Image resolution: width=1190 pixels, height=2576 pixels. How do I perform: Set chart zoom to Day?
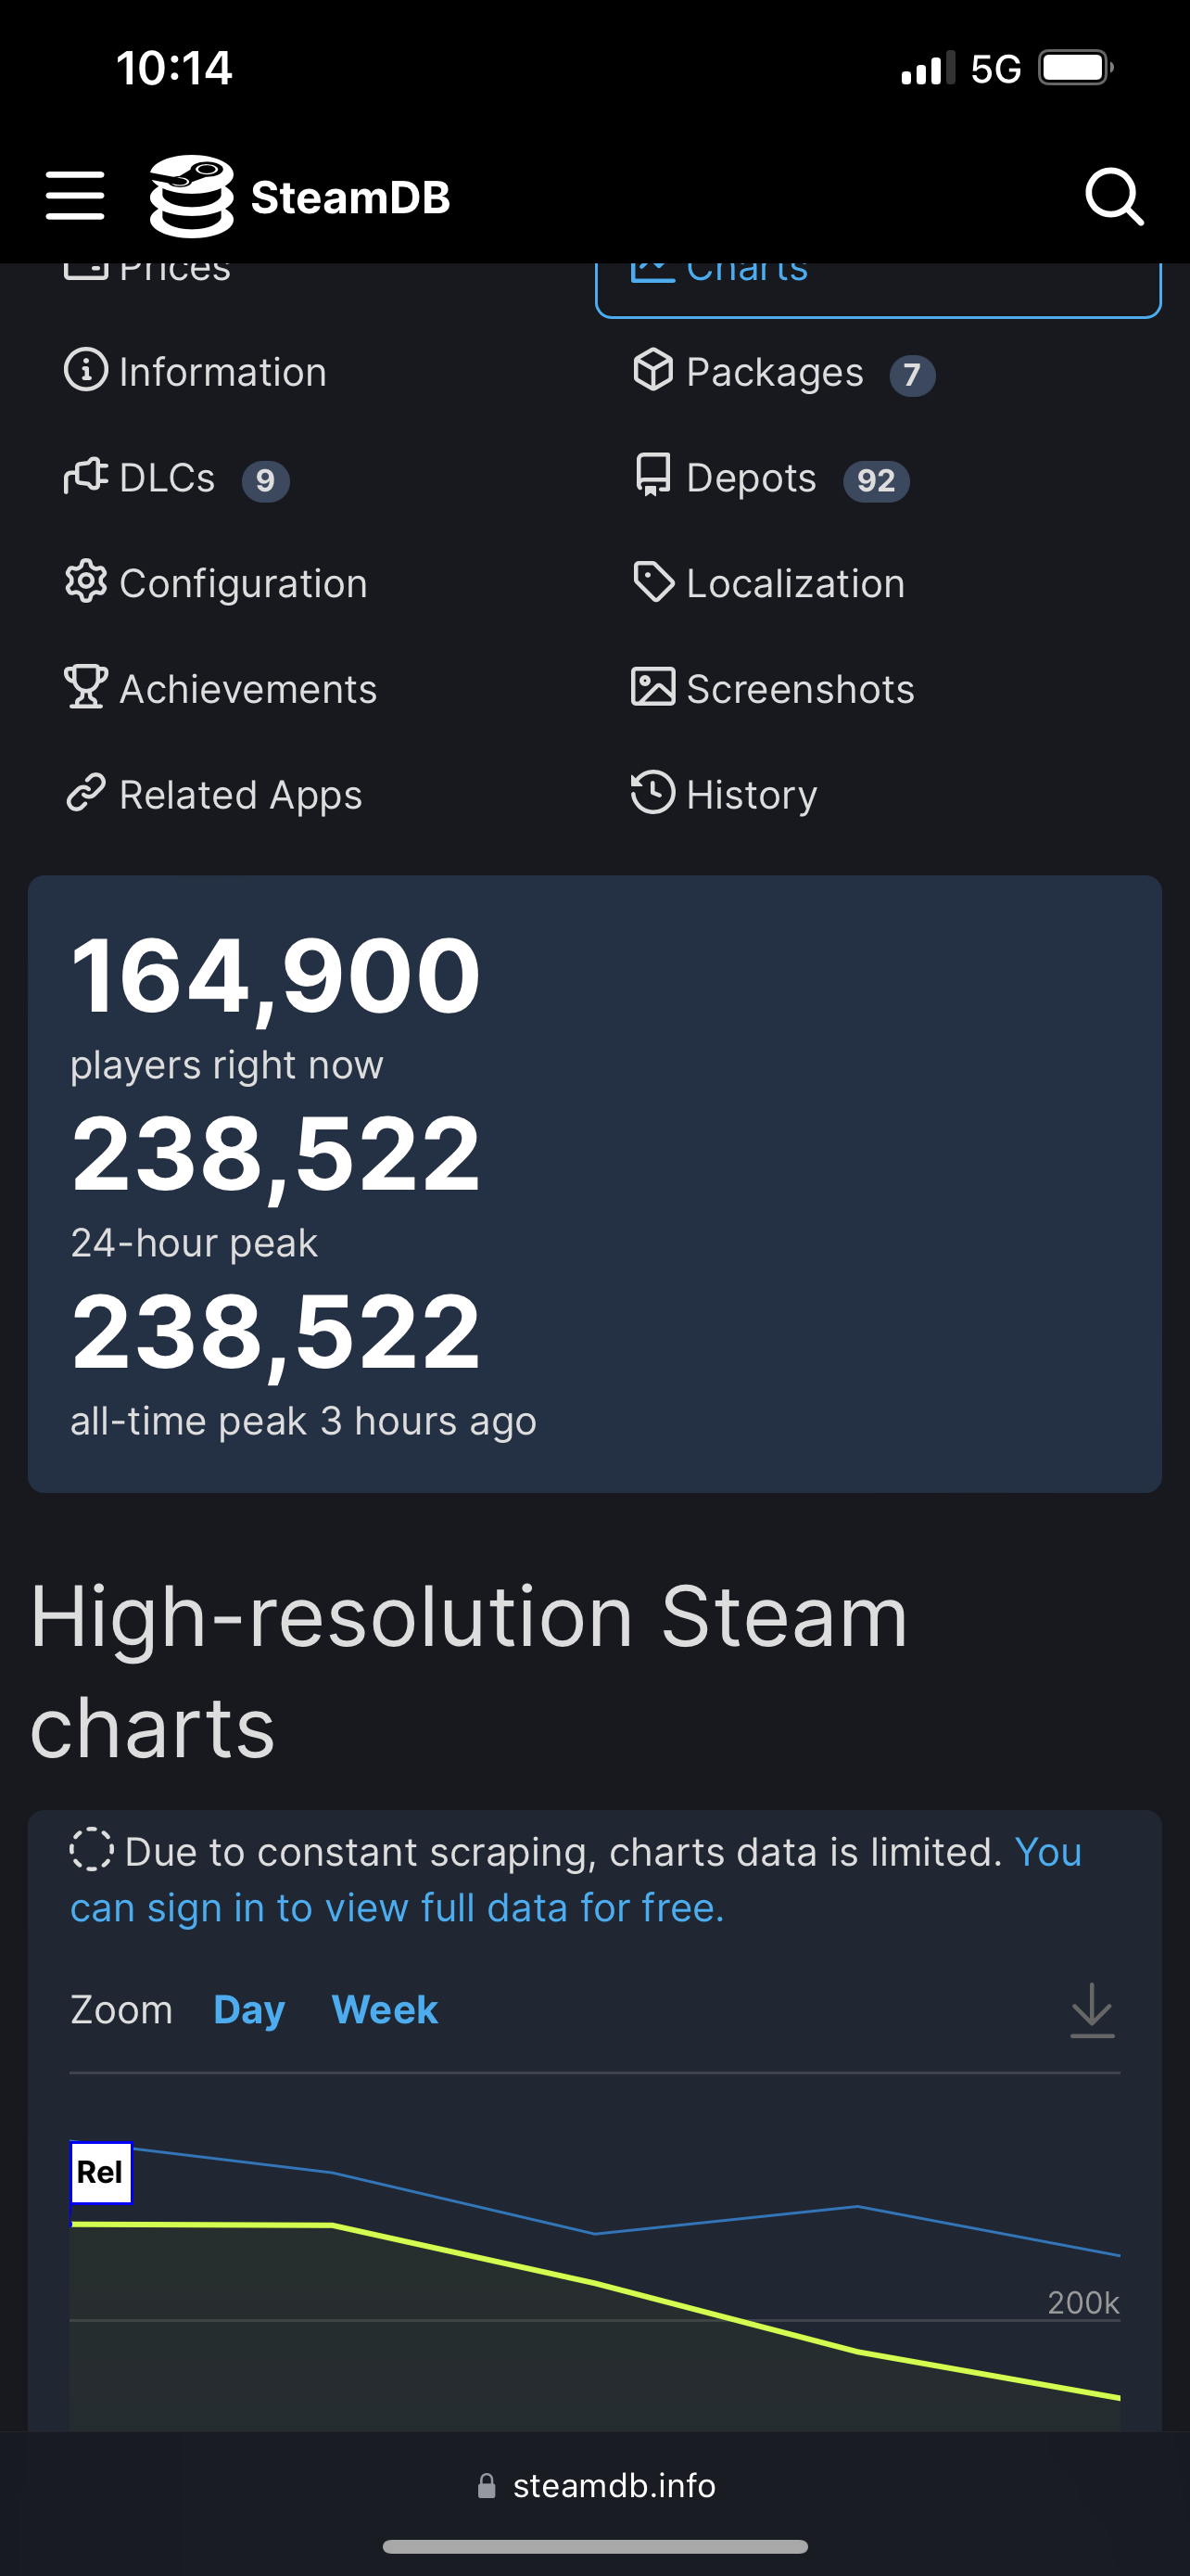(x=248, y=2010)
